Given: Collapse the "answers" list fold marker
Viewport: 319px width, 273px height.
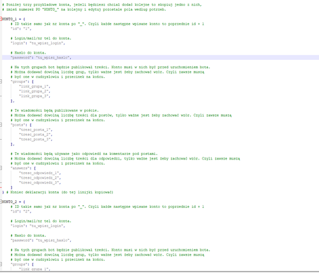Looking at the screenshot, I should pos(1,168).
